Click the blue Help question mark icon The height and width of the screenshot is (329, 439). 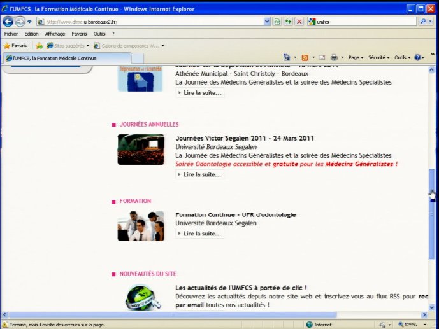(x=417, y=57)
